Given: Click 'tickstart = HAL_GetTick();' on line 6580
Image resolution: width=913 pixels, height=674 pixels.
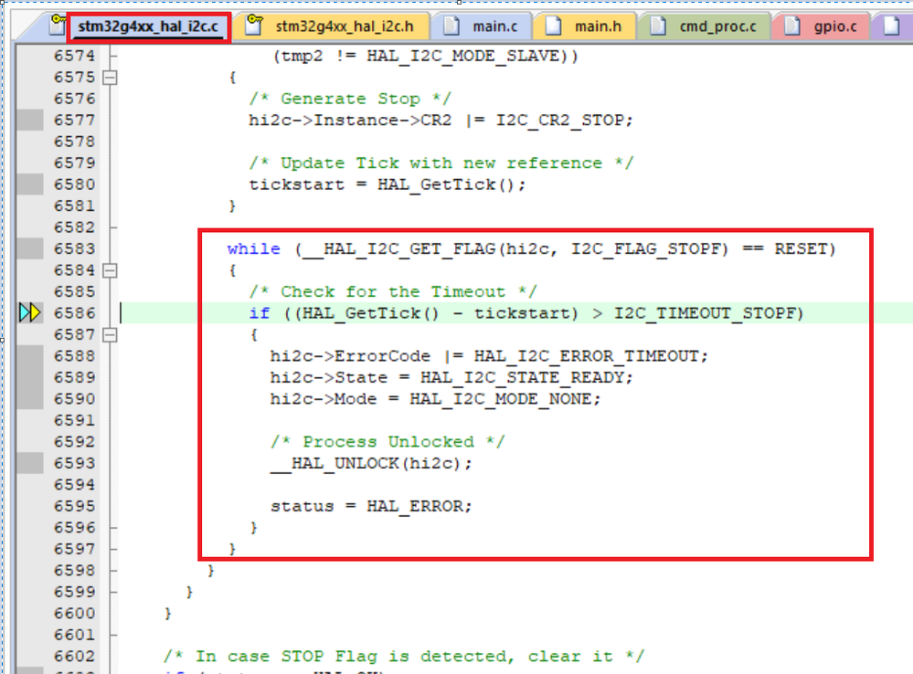Looking at the screenshot, I should point(387,184).
